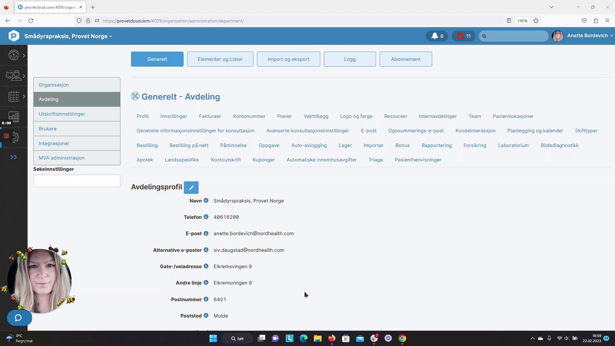
Task: Open Brukere in side menu
Action: 77,129
